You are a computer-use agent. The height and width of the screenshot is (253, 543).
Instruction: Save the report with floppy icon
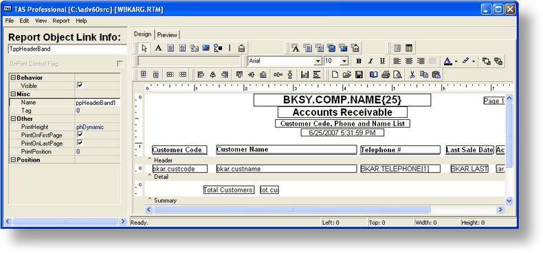[x=359, y=74]
